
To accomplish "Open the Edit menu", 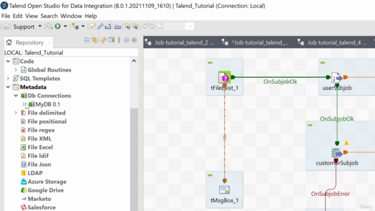I will coord(18,16).
